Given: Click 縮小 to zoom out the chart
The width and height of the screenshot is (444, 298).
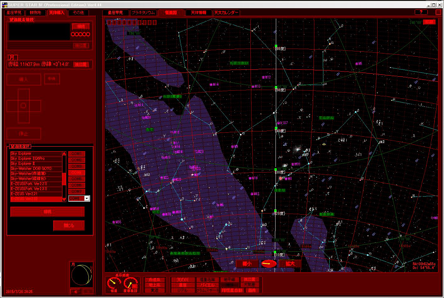Looking at the screenshot, I should point(247,264).
